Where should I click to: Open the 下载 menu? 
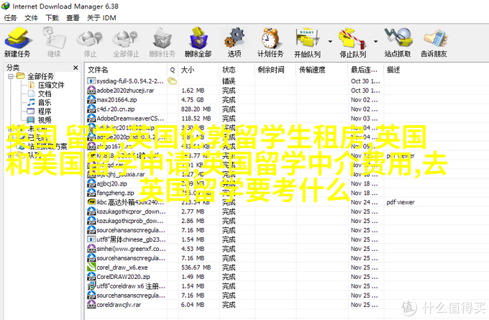pyautogui.click(x=52, y=18)
